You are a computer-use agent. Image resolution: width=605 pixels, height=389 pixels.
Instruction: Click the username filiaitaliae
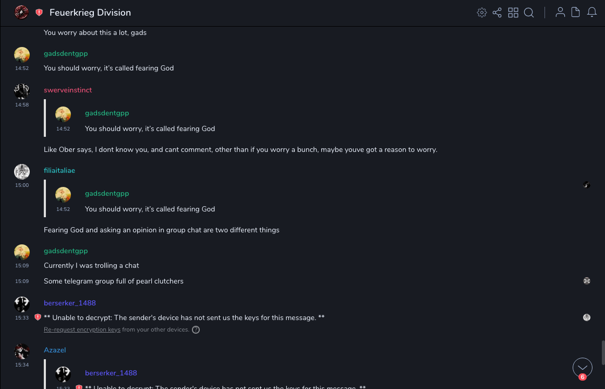(x=59, y=170)
